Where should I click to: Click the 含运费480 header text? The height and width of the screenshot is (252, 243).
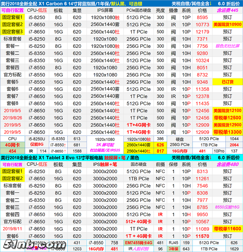coord(227,164)
